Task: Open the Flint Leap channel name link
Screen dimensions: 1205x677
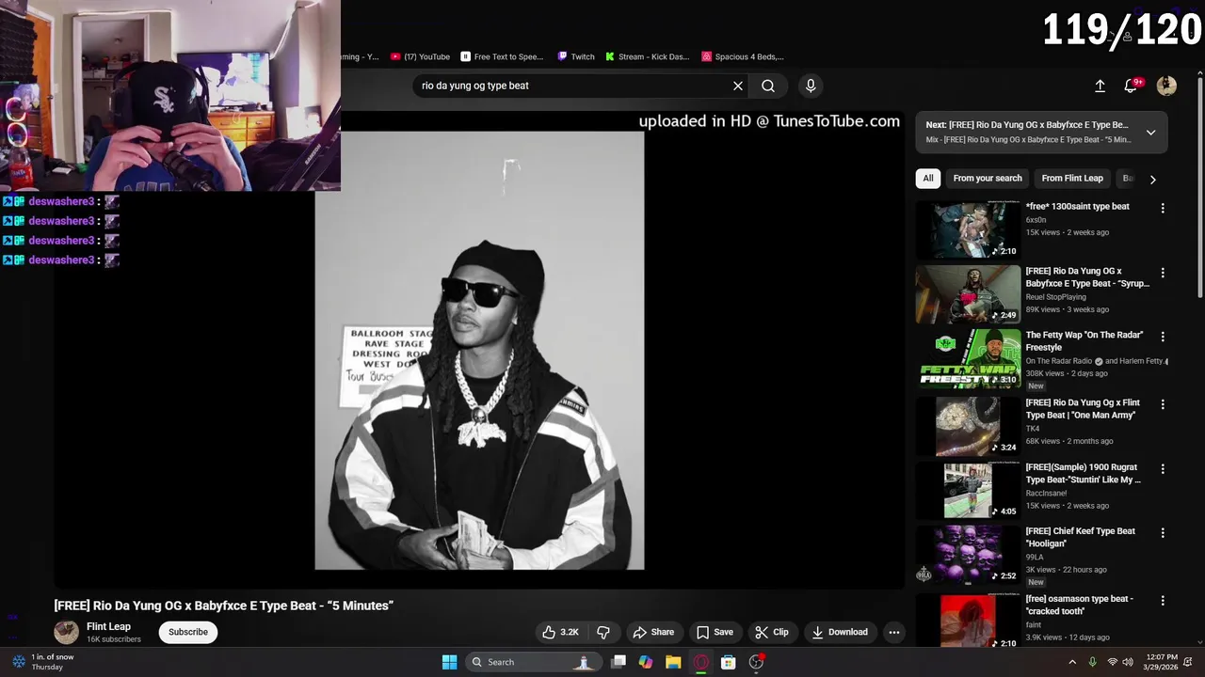Action: [108, 626]
